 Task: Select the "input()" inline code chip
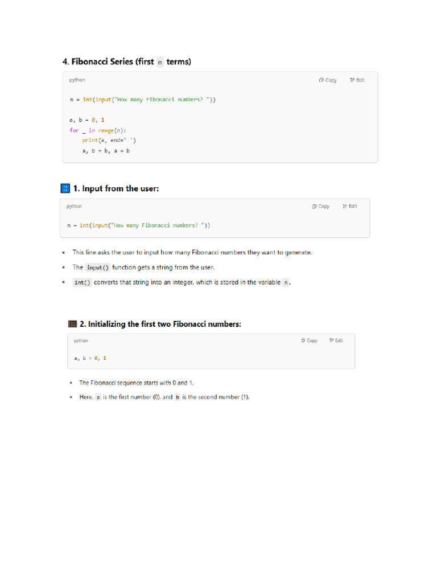(98, 268)
